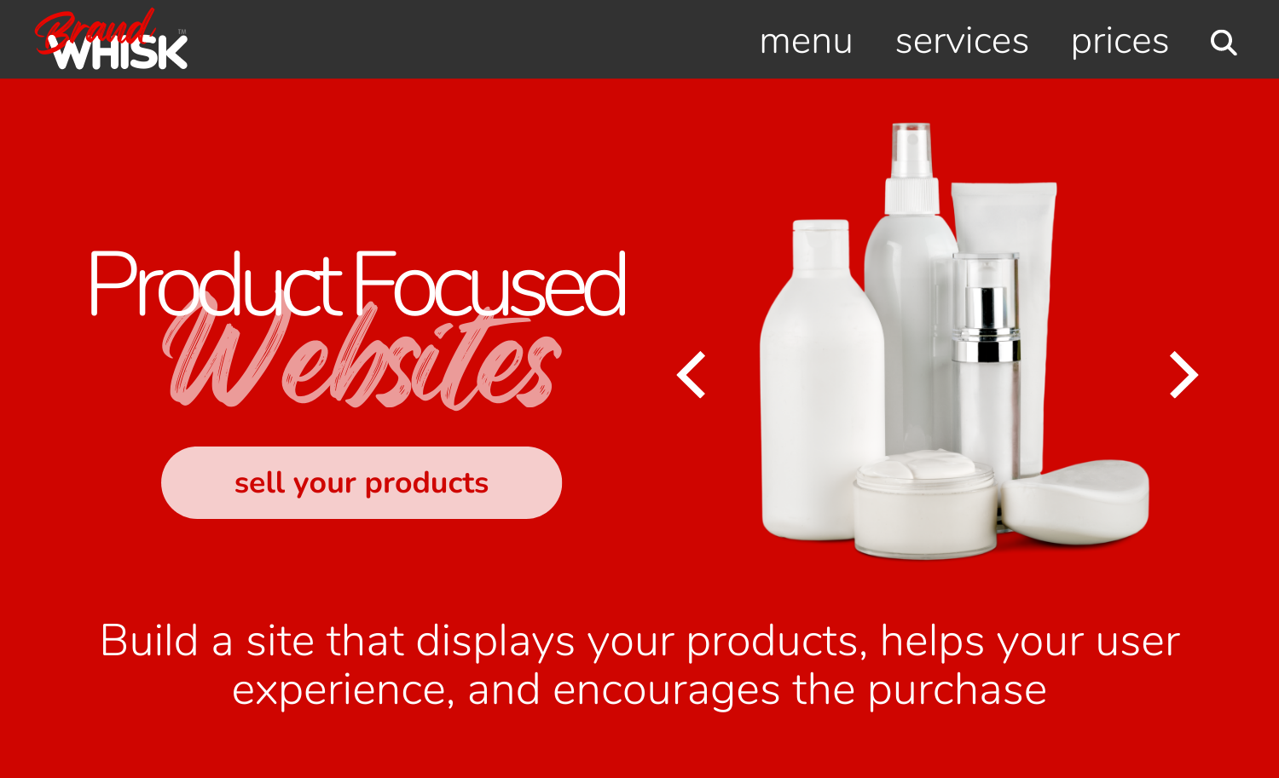Open the services navigation item
1279x778 pixels.
point(962,41)
